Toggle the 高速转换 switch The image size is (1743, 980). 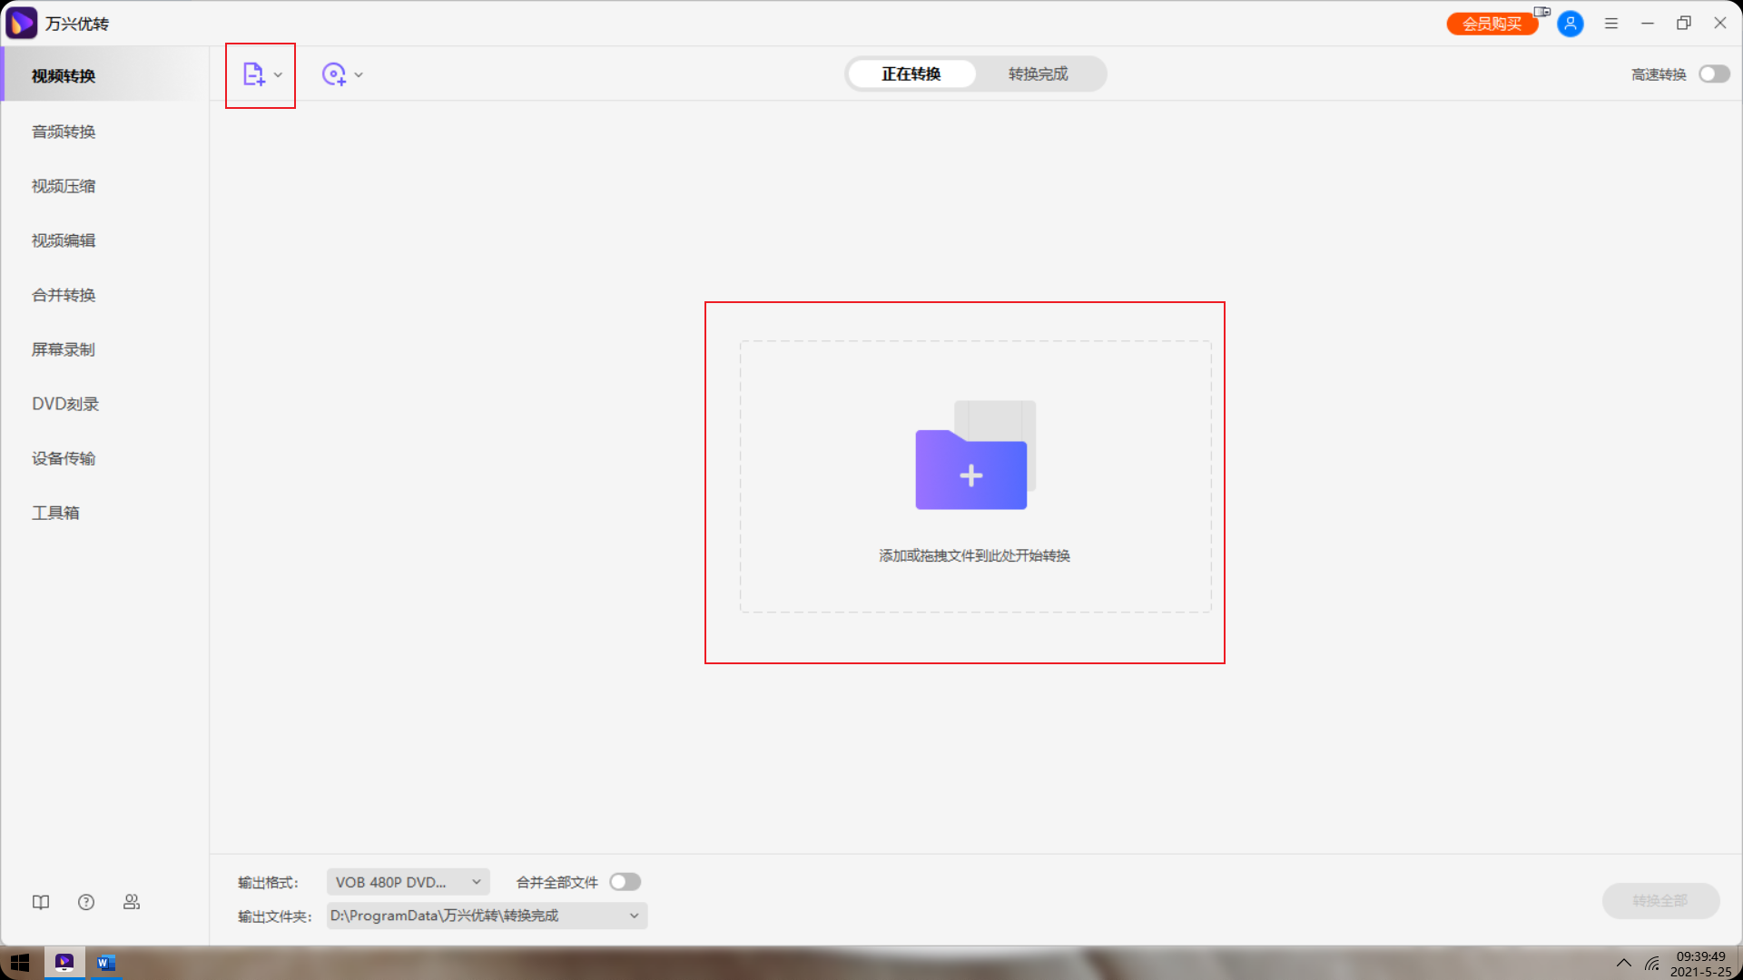click(x=1714, y=74)
